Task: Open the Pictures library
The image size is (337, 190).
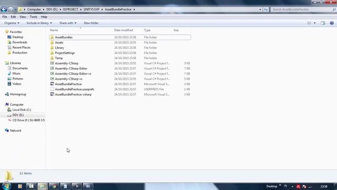Action: click(x=17, y=79)
